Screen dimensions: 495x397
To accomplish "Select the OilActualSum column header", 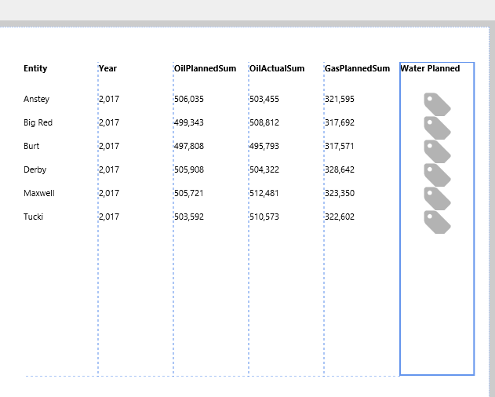I will pos(277,68).
